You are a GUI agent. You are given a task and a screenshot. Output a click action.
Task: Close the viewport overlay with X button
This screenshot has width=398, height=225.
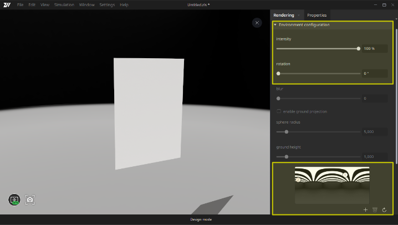pyautogui.click(x=257, y=23)
